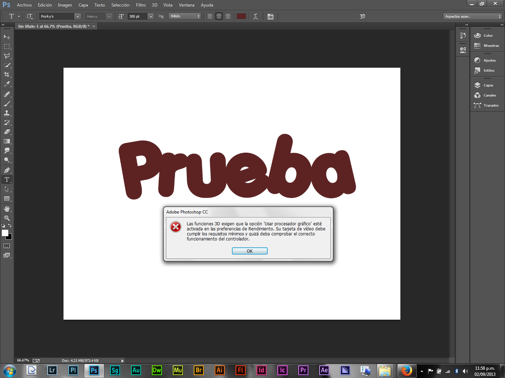The image size is (505, 378).
Task: Expand the collapsed right panel dock
Action: 502,24
